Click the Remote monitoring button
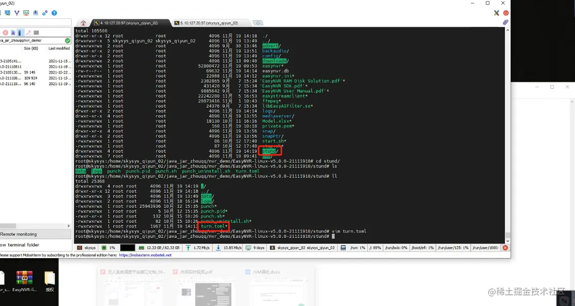The image size is (575, 306). point(35,234)
